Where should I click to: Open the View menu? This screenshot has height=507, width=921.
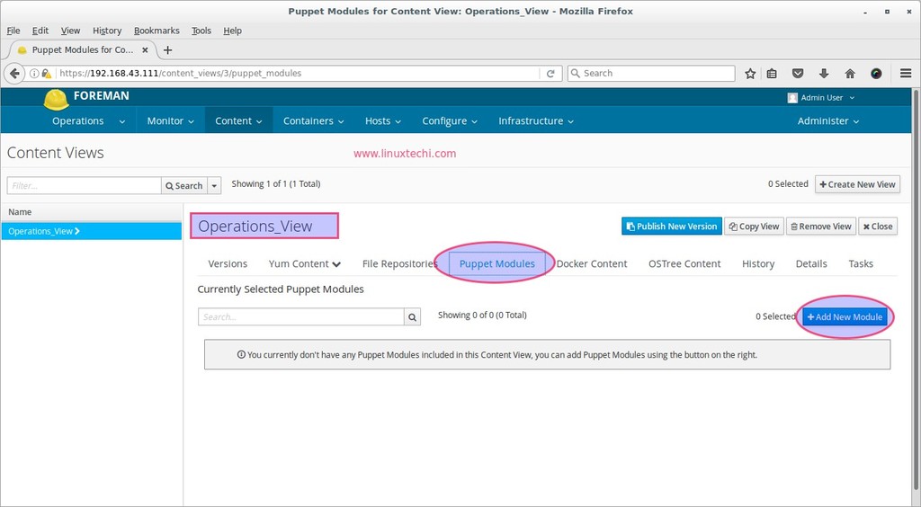point(70,31)
